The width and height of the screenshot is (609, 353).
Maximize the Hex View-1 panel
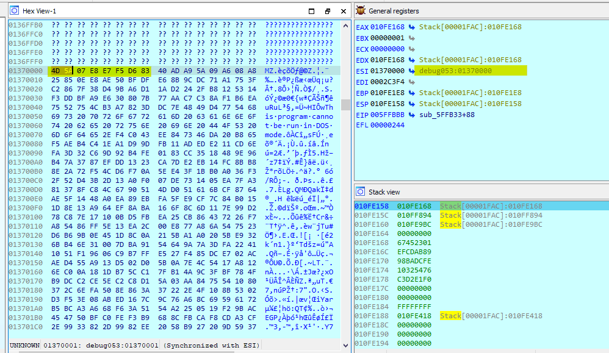click(x=311, y=11)
